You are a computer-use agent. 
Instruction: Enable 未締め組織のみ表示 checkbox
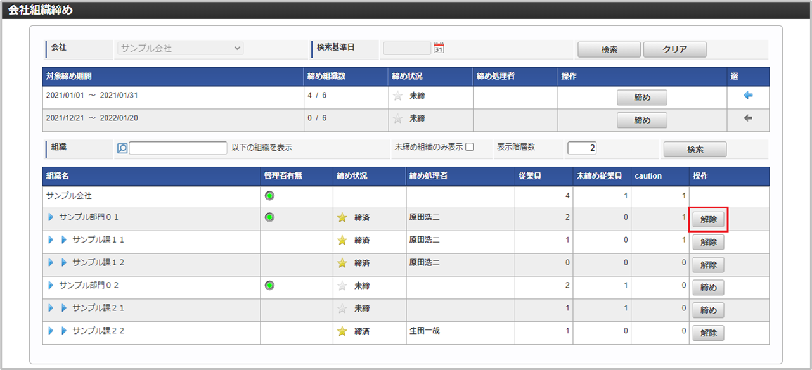(470, 147)
